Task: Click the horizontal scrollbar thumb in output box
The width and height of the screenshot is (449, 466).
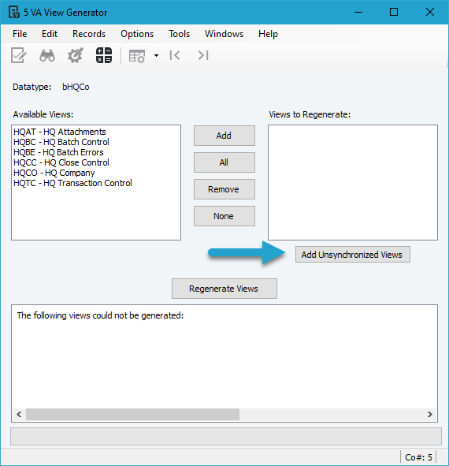Action: pyautogui.click(x=133, y=414)
